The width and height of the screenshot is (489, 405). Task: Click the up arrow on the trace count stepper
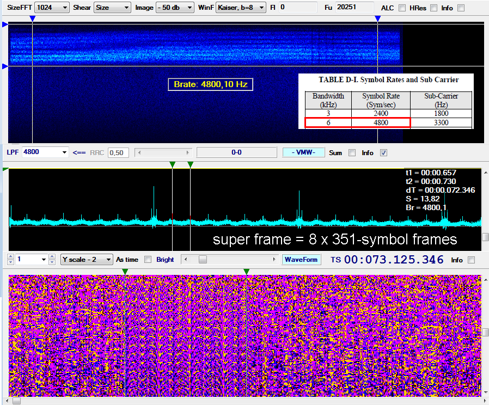pos(10,257)
